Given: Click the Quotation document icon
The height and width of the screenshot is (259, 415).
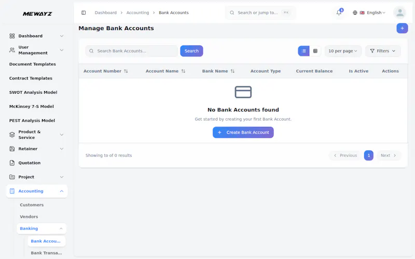Looking at the screenshot, I should (x=12, y=163).
